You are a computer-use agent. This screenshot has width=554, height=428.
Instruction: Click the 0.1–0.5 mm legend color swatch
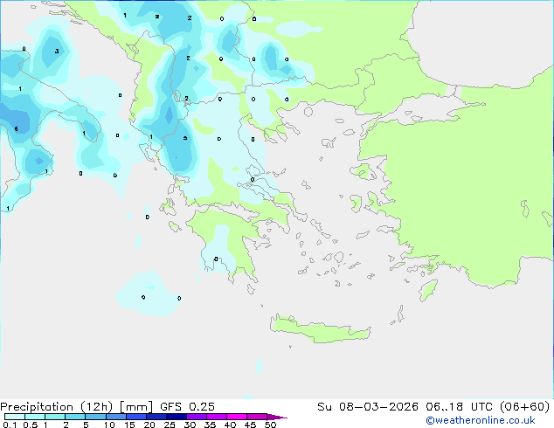[x=15, y=417]
